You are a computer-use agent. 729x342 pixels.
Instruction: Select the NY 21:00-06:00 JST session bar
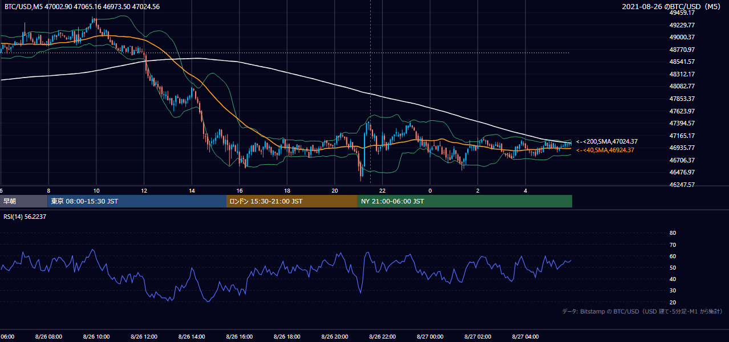coord(465,201)
